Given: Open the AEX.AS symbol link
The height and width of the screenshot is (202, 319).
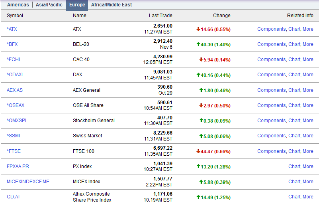Looking at the screenshot, I should tap(15, 90).
